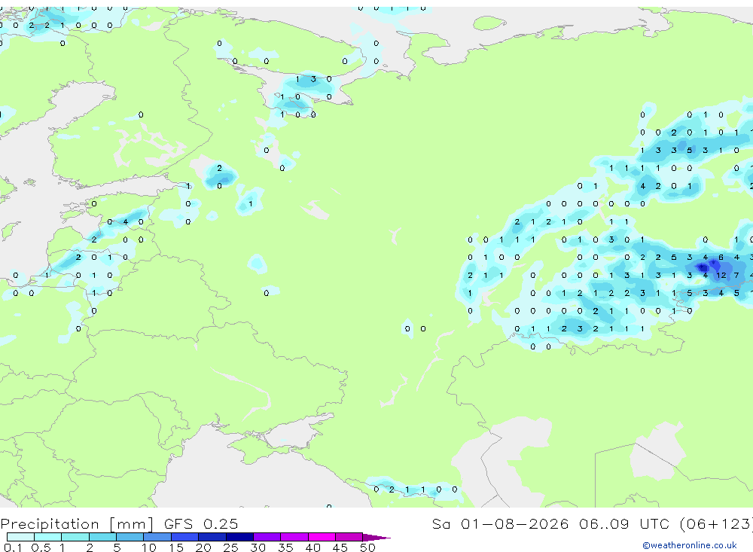Click the '6' precipitation value near the dark blue maximum
753x552 pixels.
click(721, 258)
